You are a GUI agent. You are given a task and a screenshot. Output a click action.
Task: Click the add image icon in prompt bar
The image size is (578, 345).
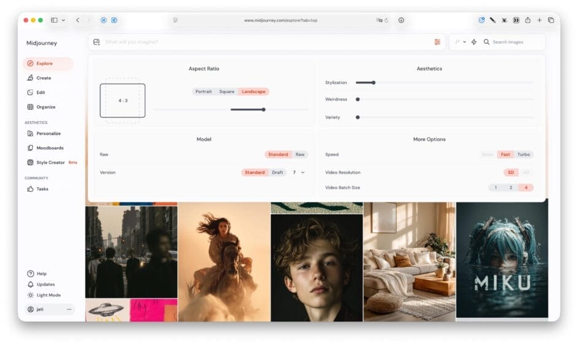[97, 42]
